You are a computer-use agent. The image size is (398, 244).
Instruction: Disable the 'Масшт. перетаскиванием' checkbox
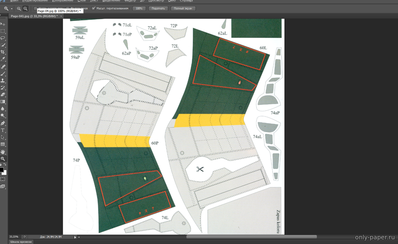pyautogui.click(x=94, y=8)
